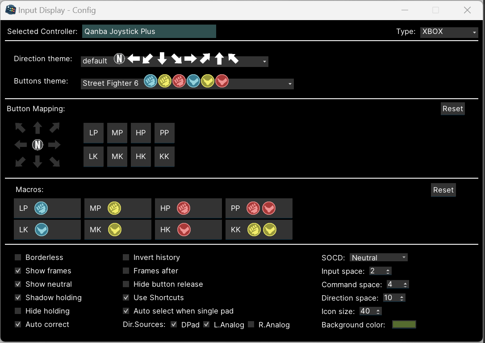The height and width of the screenshot is (343, 485).
Task: Open the Buttons theme Street Fighter 6 dropdown
Action: click(187, 84)
